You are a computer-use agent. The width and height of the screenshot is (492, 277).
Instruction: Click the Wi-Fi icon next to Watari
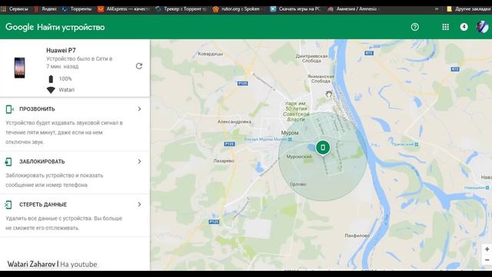[51, 90]
